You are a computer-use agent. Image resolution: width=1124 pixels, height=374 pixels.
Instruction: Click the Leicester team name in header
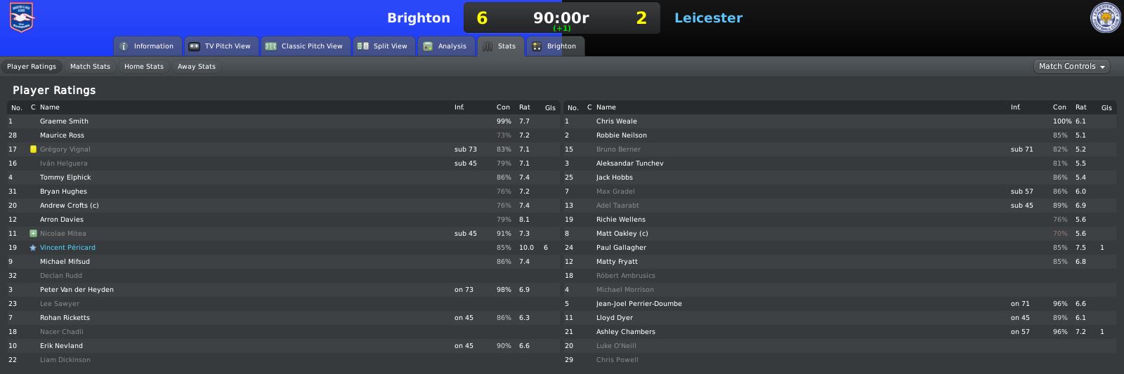point(708,18)
